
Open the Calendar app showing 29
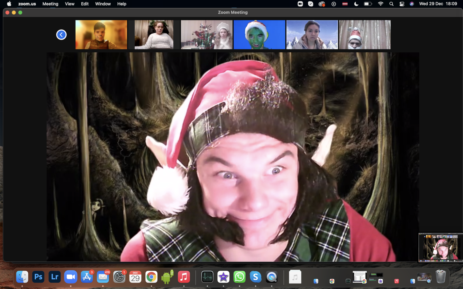[135, 277]
